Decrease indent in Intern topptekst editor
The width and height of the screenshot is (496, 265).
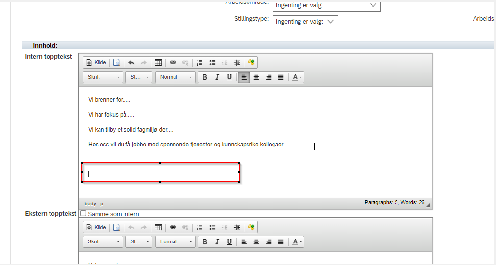224,62
